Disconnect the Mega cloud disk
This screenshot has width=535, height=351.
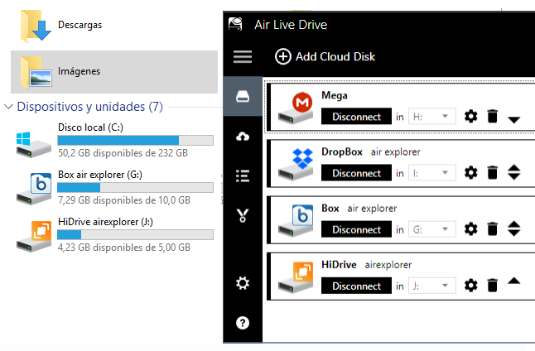coord(356,117)
